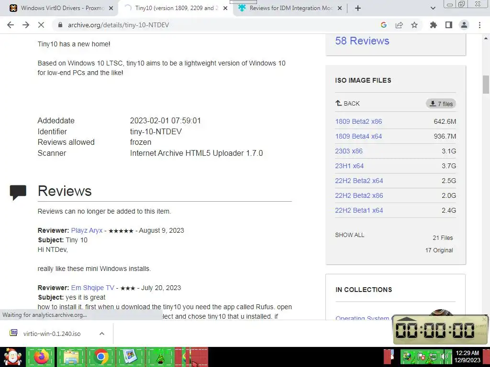Click SHOW ALL files

coord(350,235)
